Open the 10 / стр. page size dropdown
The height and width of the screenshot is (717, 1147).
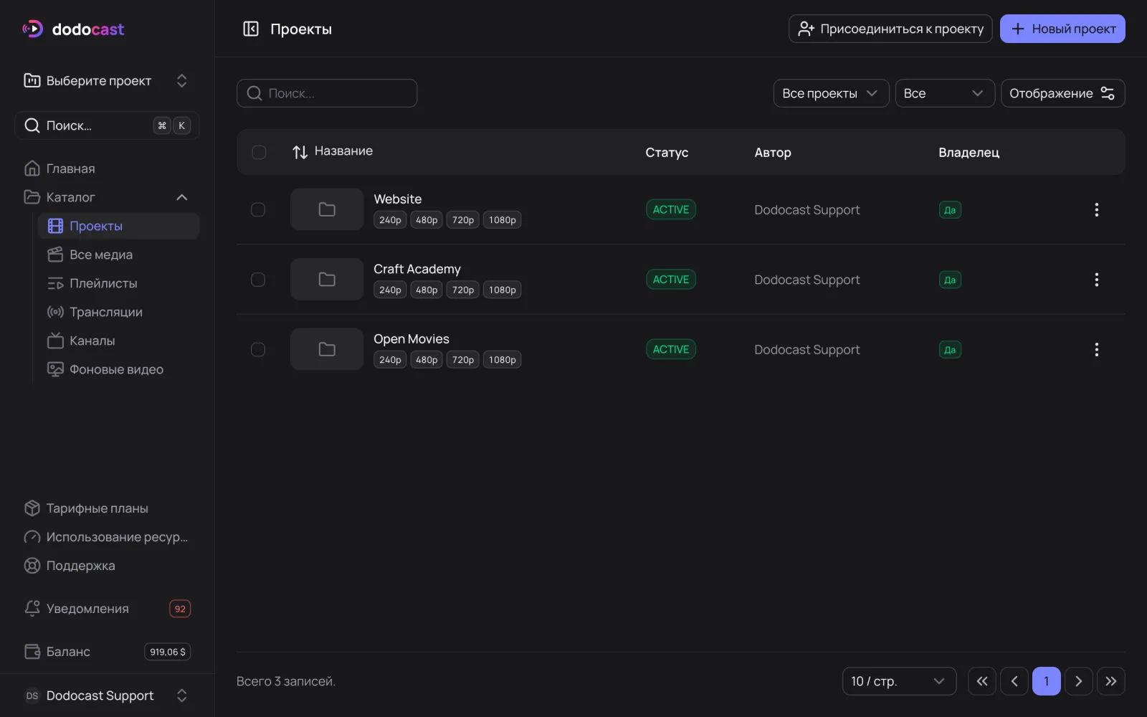(x=899, y=681)
